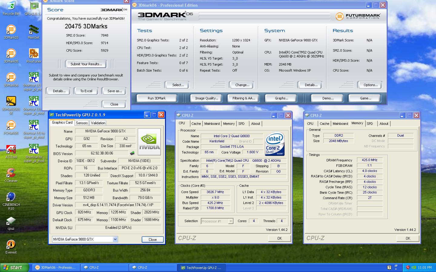Click Select button under Tests
Image resolution: width=436 pixels, height=272 pixels.
tap(178, 85)
